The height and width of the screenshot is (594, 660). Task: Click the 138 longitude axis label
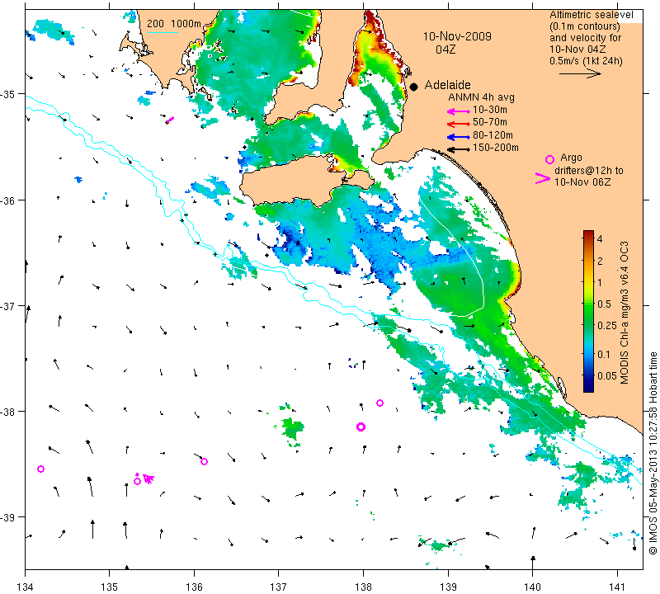tap(363, 587)
